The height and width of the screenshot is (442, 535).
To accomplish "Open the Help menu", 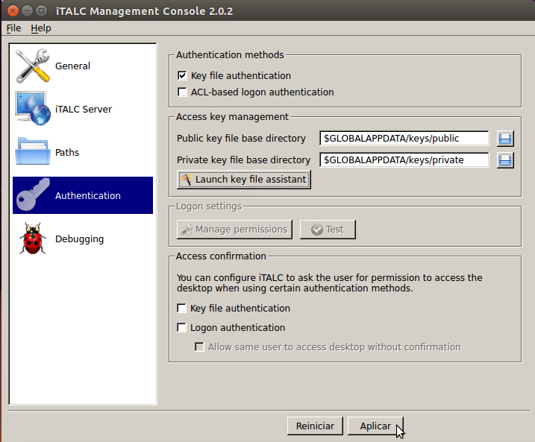I will (x=41, y=28).
